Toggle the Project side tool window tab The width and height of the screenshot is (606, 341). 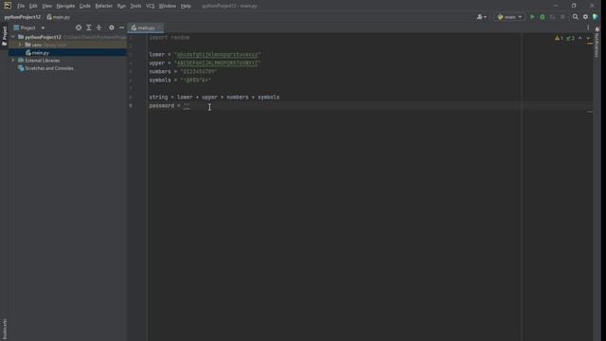point(4,36)
